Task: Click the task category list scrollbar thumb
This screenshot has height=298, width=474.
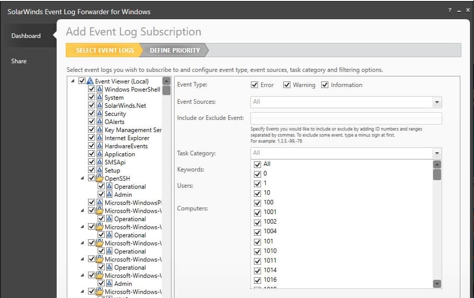Action: pos(437,175)
